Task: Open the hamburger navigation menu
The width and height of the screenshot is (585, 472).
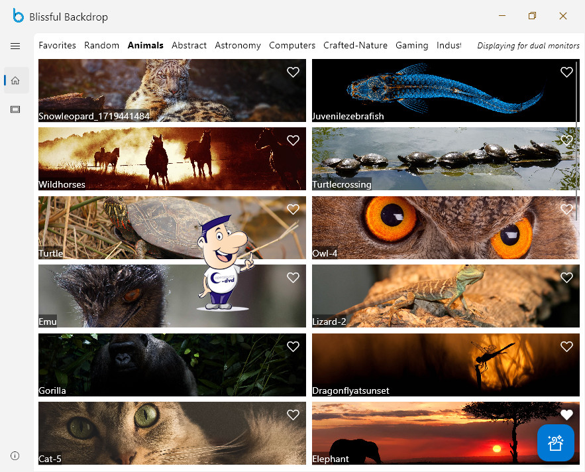Action: click(15, 46)
